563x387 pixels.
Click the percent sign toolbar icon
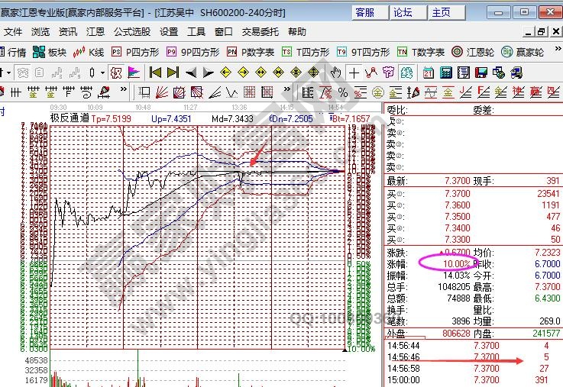click(x=343, y=92)
